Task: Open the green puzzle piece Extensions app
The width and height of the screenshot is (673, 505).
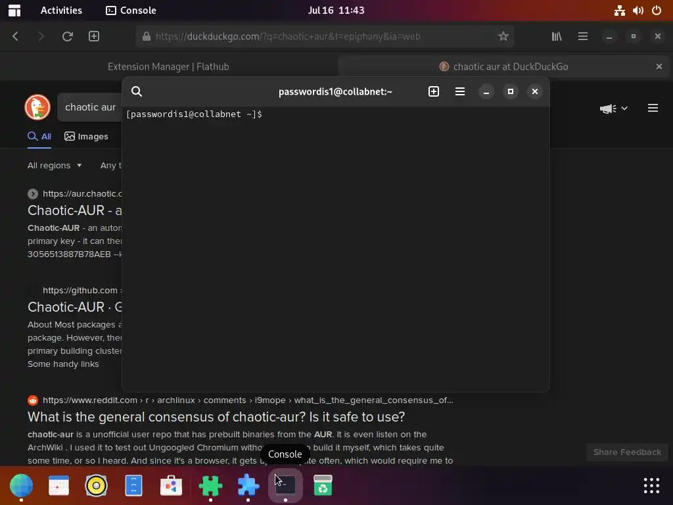Action: coord(210,486)
